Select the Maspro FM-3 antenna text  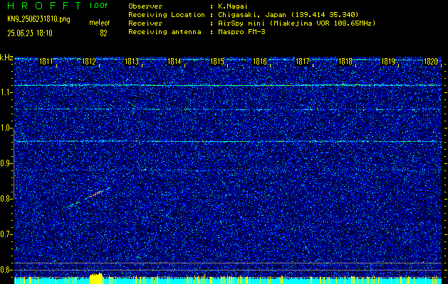click(241, 32)
